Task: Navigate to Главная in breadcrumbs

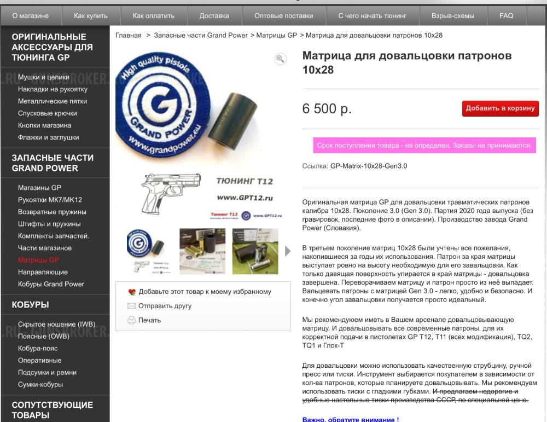Action: click(x=129, y=35)
